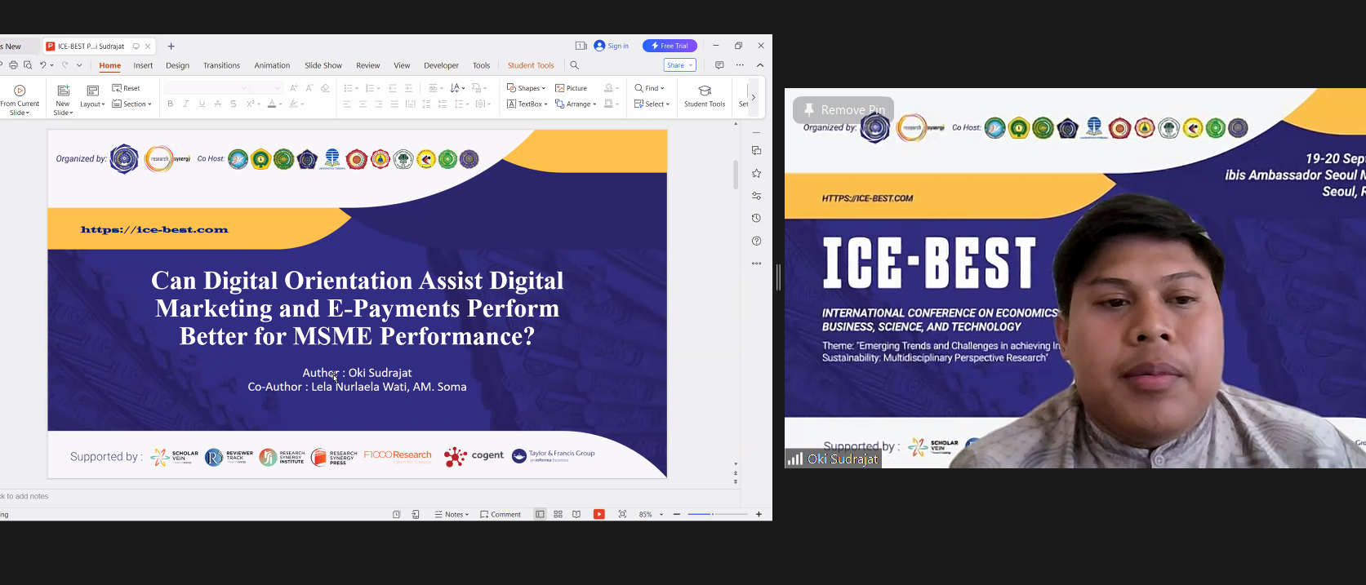Adjust the zoom slider in status bar
The image size is (1366, 585).
point(718,514)
